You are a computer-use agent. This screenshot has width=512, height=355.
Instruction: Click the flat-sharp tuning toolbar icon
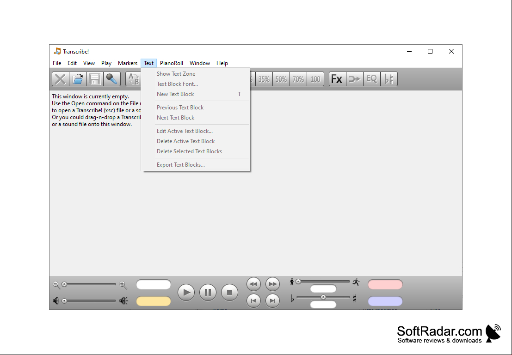click(389, 79)
